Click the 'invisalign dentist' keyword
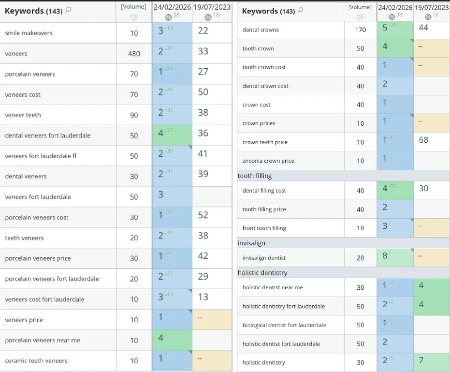Screen dimensions: 450x372 [264, 258]
